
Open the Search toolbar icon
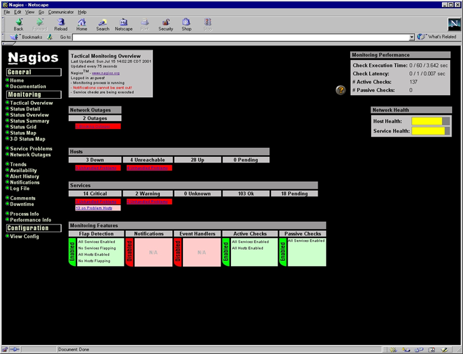pos(103,22)
